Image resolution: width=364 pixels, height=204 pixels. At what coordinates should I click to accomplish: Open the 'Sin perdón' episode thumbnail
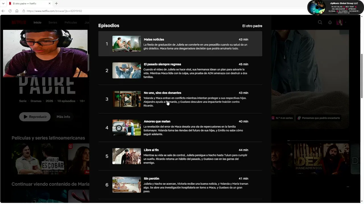coord(127,185)
